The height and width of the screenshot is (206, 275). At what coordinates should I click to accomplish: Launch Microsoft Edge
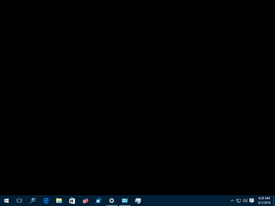click(x=46, y=200)
